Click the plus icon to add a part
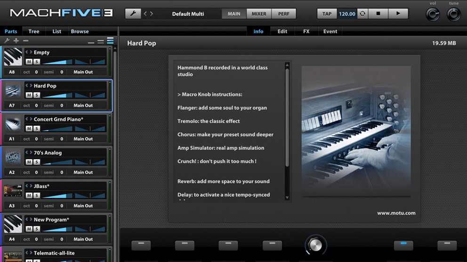 coord(16,41)
